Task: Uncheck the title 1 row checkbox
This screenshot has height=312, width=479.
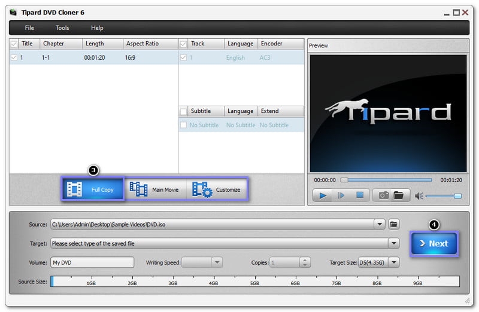Action: pyautogui.click(x=14, y=58)
